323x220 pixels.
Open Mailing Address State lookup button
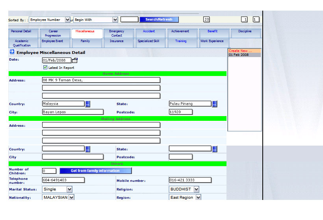(x=215, y=149)
